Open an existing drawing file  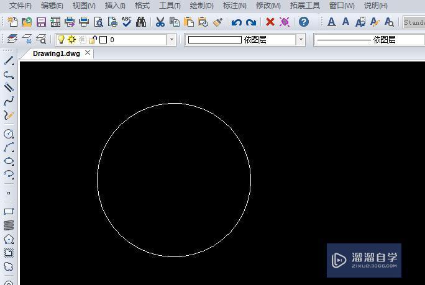[x=27, y=22]
